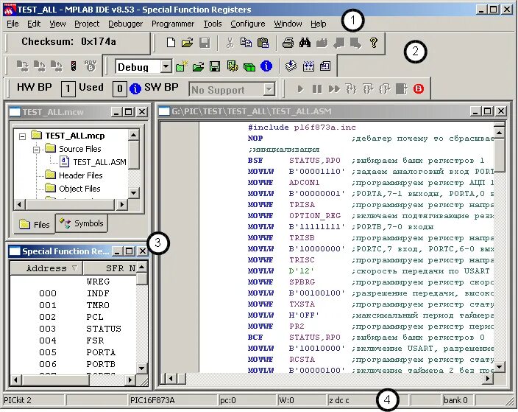The height and width of the screenshot is (412, 518).
Task: Click the debugger Halt pause icon
Action: coord(317,89)
